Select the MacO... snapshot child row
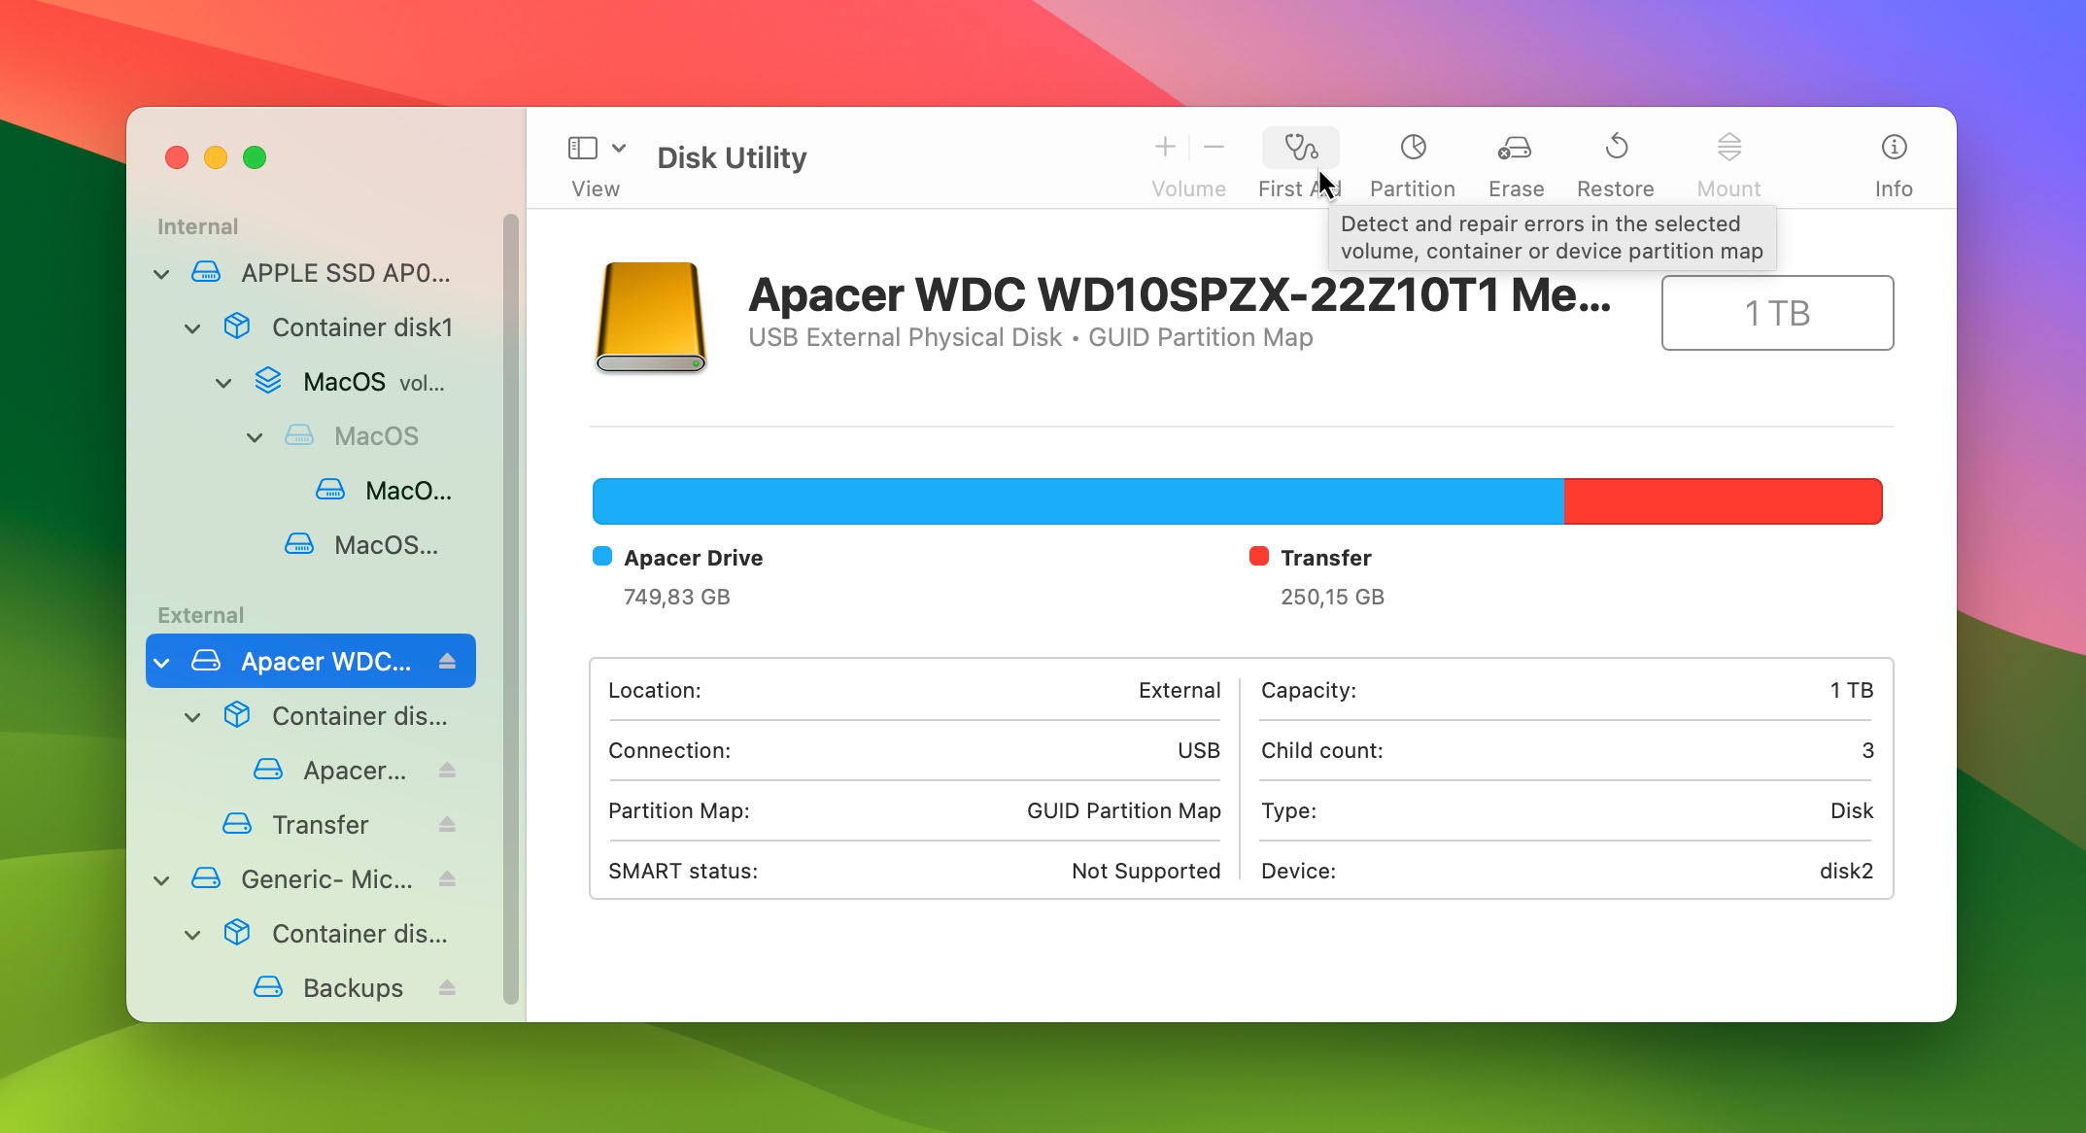The height and width of the screenshot is (1133, 2086). [311, 491]
